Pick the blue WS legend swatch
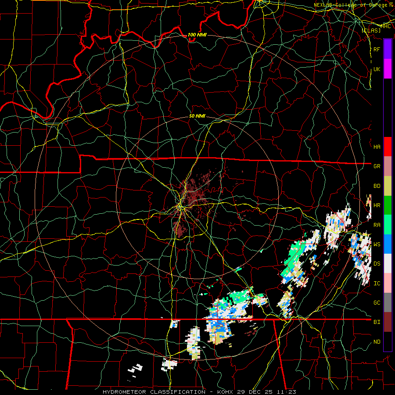Viewport: 395px width, 395px height. [x=388, y=244]
